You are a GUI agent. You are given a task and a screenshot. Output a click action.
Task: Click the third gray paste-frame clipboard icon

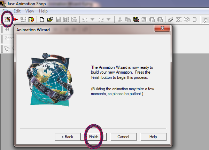point(160,20)
